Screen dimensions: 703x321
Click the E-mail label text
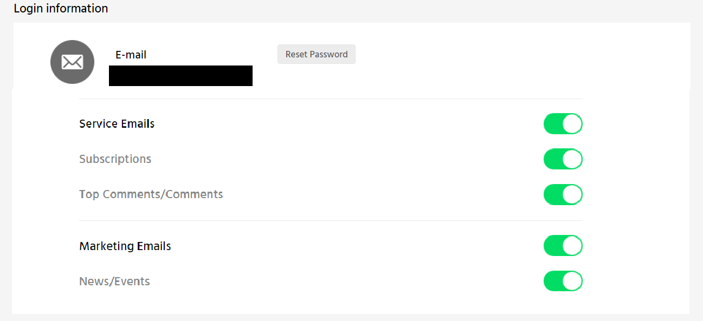click(x=131, y=55)
